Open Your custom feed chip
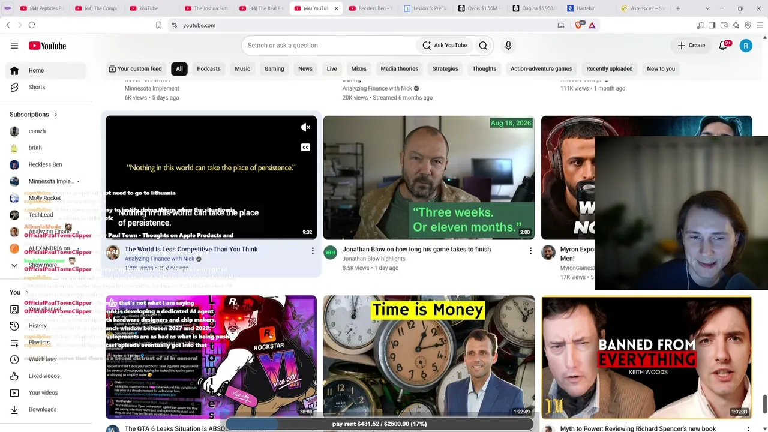The height and width of the screenshot is (432, 768). click(x=135, y=69)
